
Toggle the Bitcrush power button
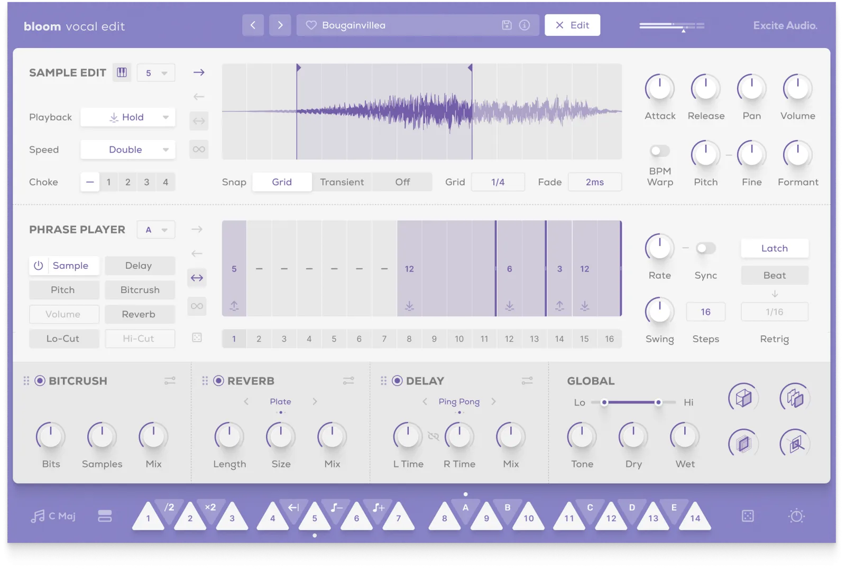40,381
